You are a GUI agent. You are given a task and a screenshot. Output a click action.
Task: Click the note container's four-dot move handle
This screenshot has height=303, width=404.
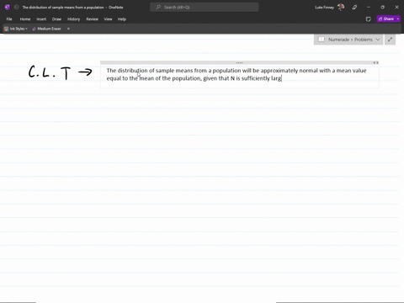tap(239, 63)
